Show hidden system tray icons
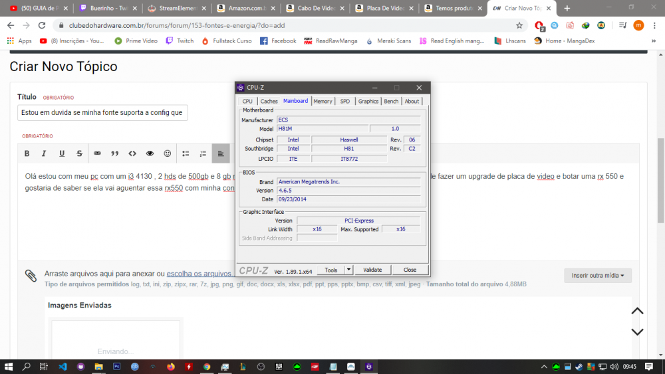 coord(544,366)
